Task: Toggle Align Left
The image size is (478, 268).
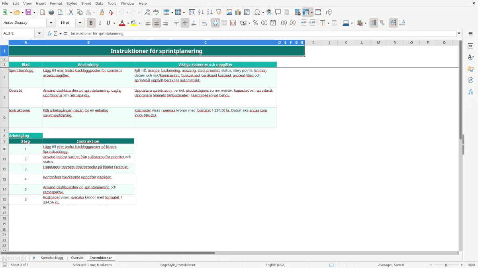Action: pos(148,23)
